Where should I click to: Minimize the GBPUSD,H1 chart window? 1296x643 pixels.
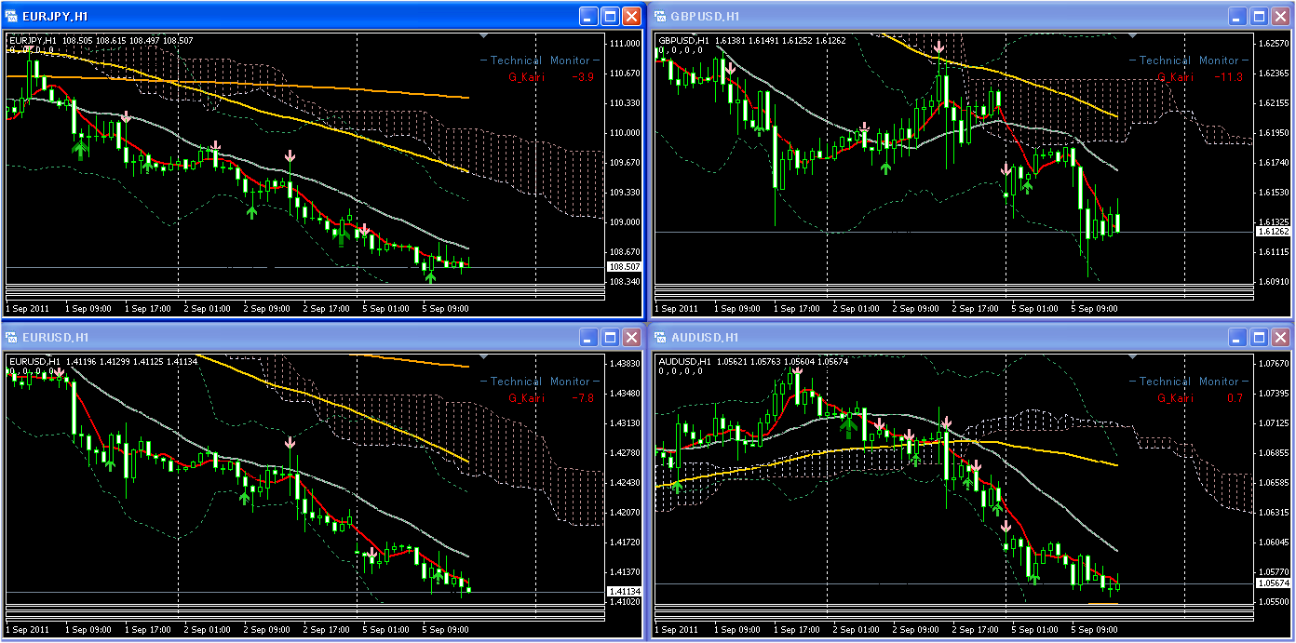(1236, 16)
